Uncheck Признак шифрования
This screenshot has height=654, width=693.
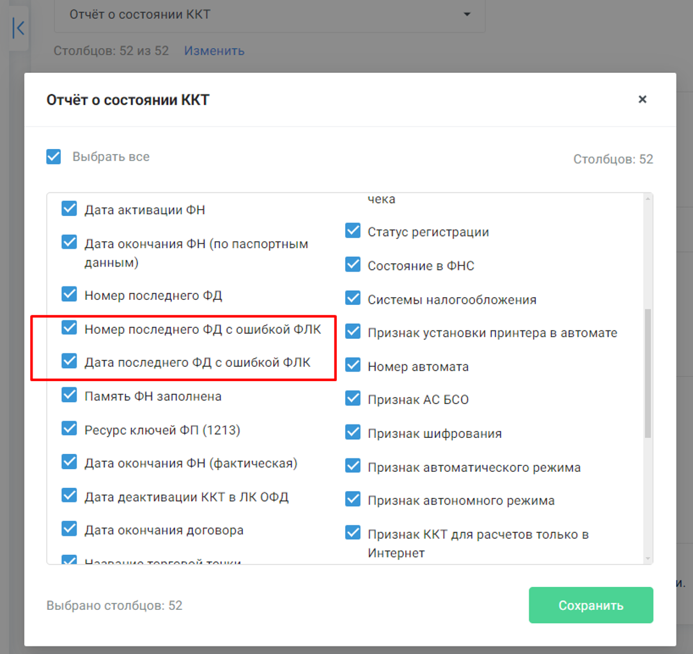(x=353, y=432)
